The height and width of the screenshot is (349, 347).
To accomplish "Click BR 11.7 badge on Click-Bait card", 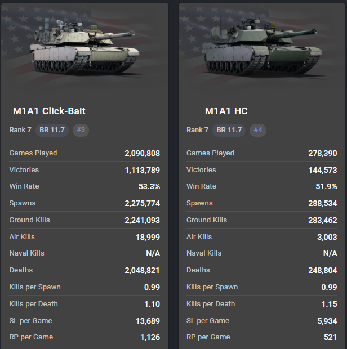I will click(x=52, y=130).
